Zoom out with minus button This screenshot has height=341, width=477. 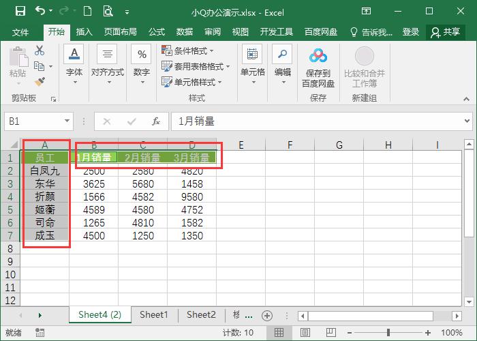[x=350, y=333]
